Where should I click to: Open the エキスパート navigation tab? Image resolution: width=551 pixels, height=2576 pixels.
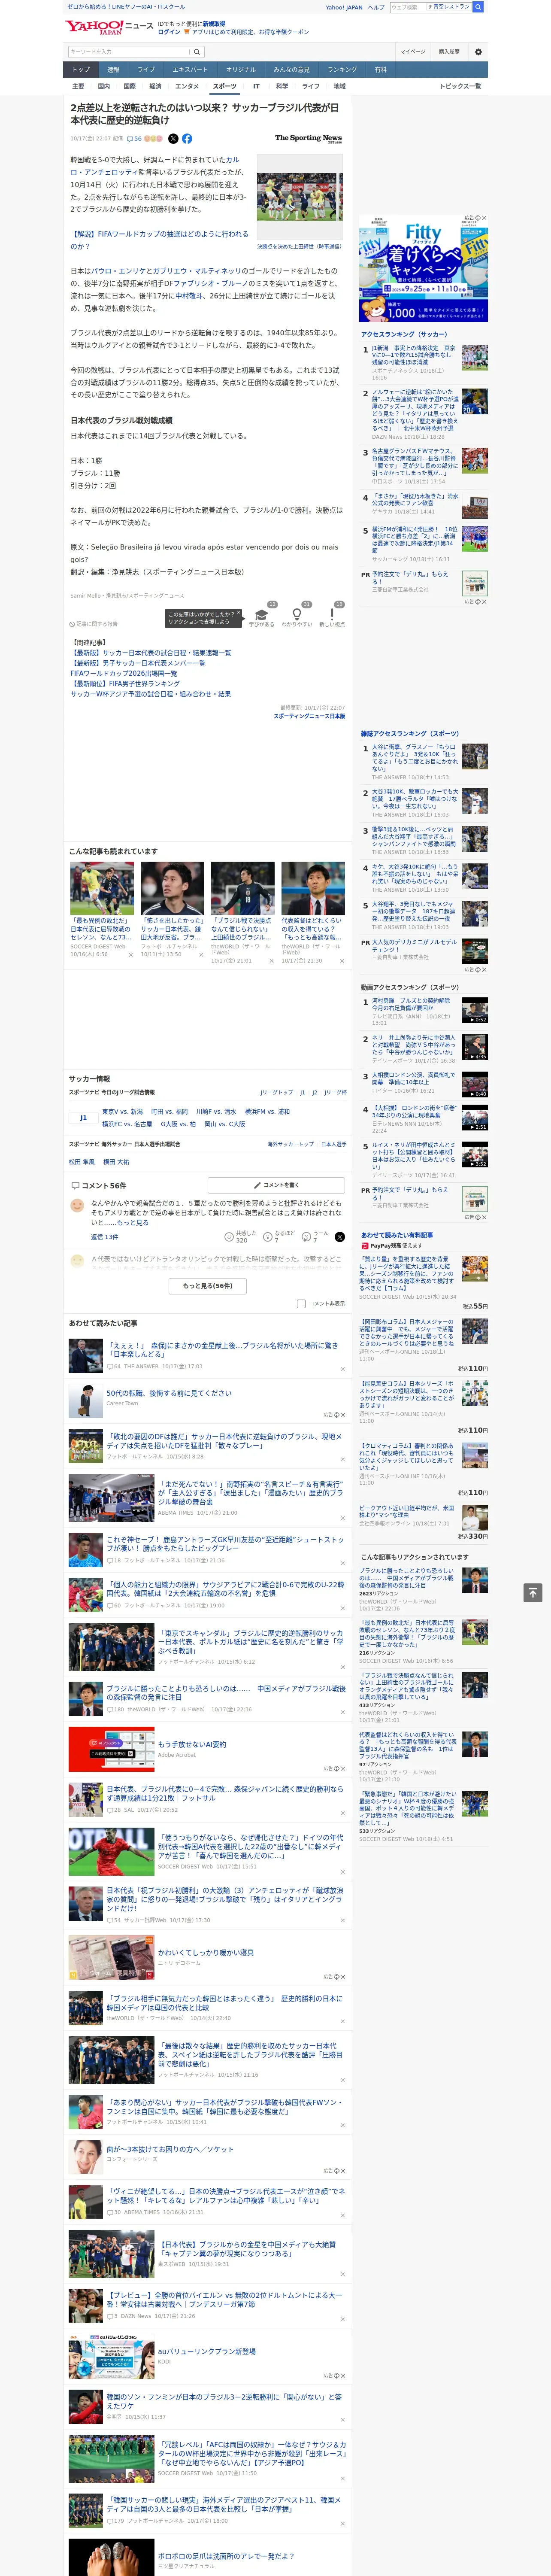[190, 70]
